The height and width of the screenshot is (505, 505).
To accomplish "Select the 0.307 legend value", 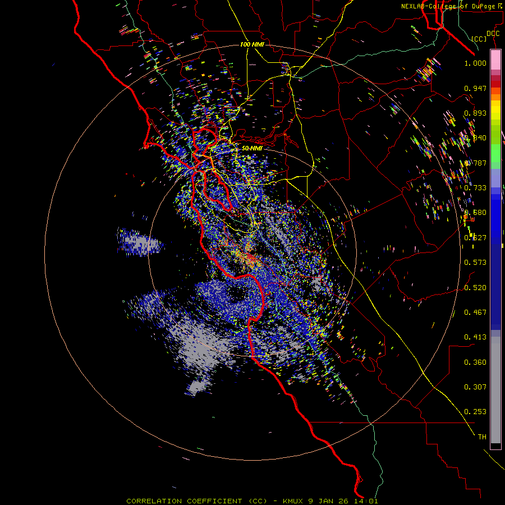I will (x=475, y=387).
